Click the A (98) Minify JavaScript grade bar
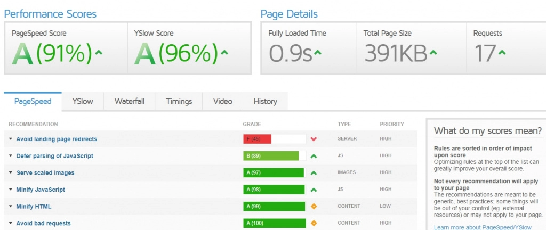 pos(274,190)
